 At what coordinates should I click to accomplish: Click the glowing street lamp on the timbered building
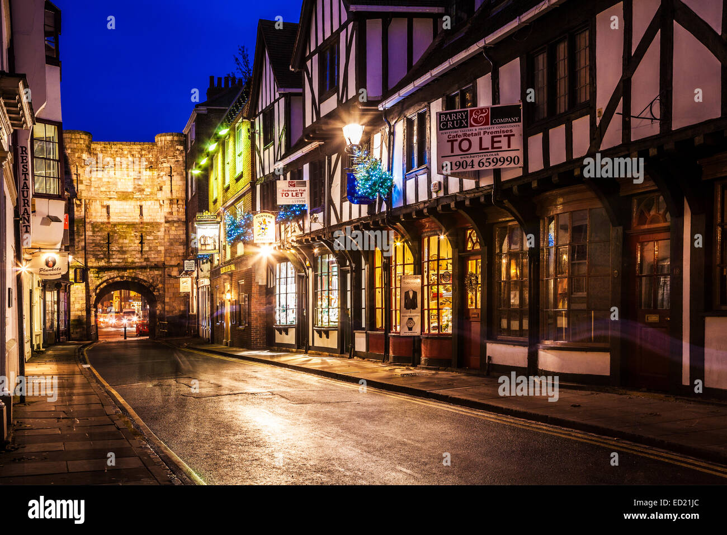353,135
